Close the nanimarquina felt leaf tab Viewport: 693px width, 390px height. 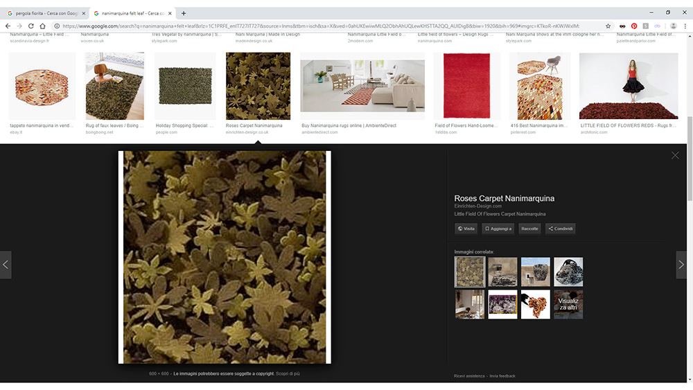pos(170,13)
